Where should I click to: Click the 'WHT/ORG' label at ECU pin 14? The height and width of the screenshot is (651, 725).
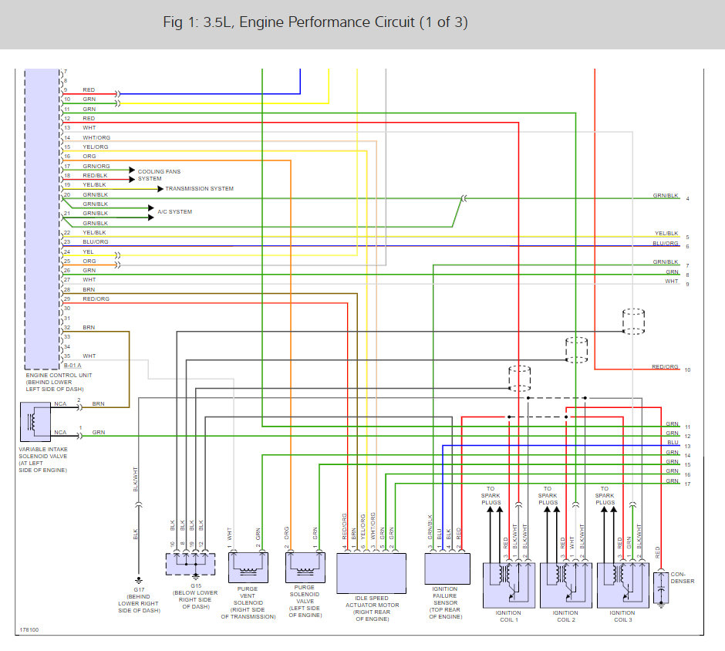pos(96,138)
